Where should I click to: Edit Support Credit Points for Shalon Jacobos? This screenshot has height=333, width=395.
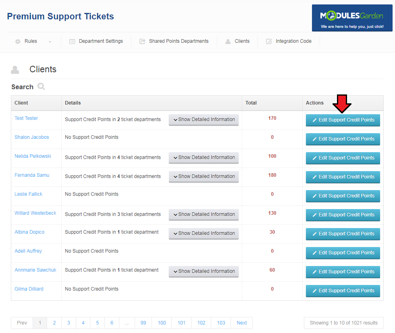click(343, 139)
